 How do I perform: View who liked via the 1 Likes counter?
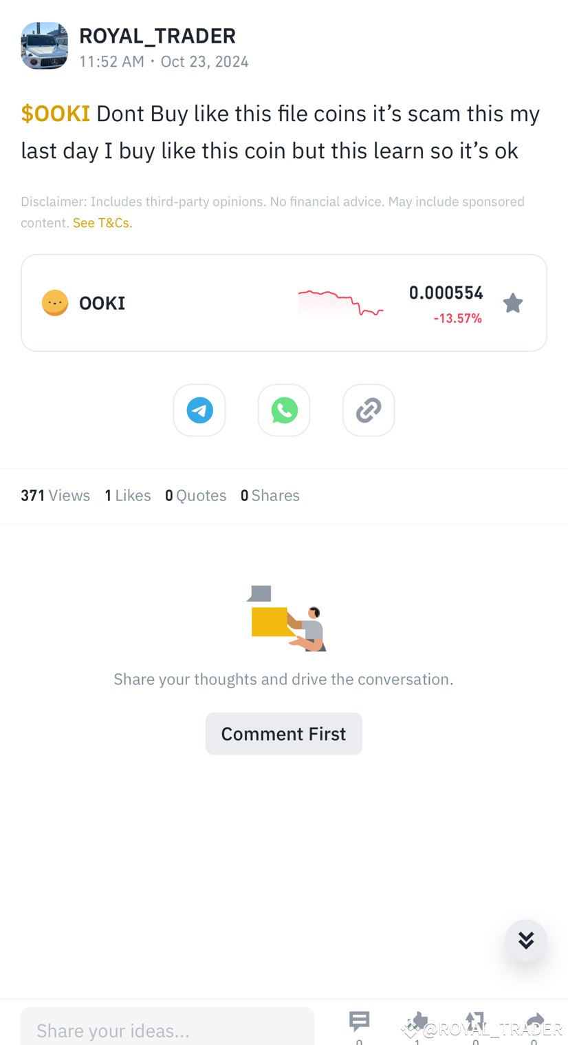[x=128, y=494]
